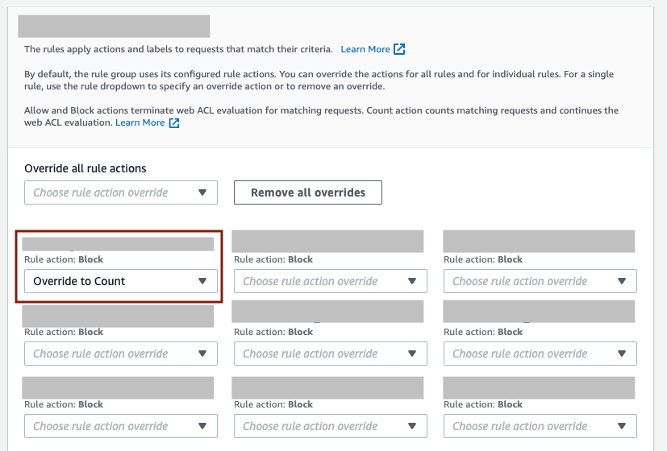
Task: Click external link icon after web ACL evaluation
Action: coord(173,123)
